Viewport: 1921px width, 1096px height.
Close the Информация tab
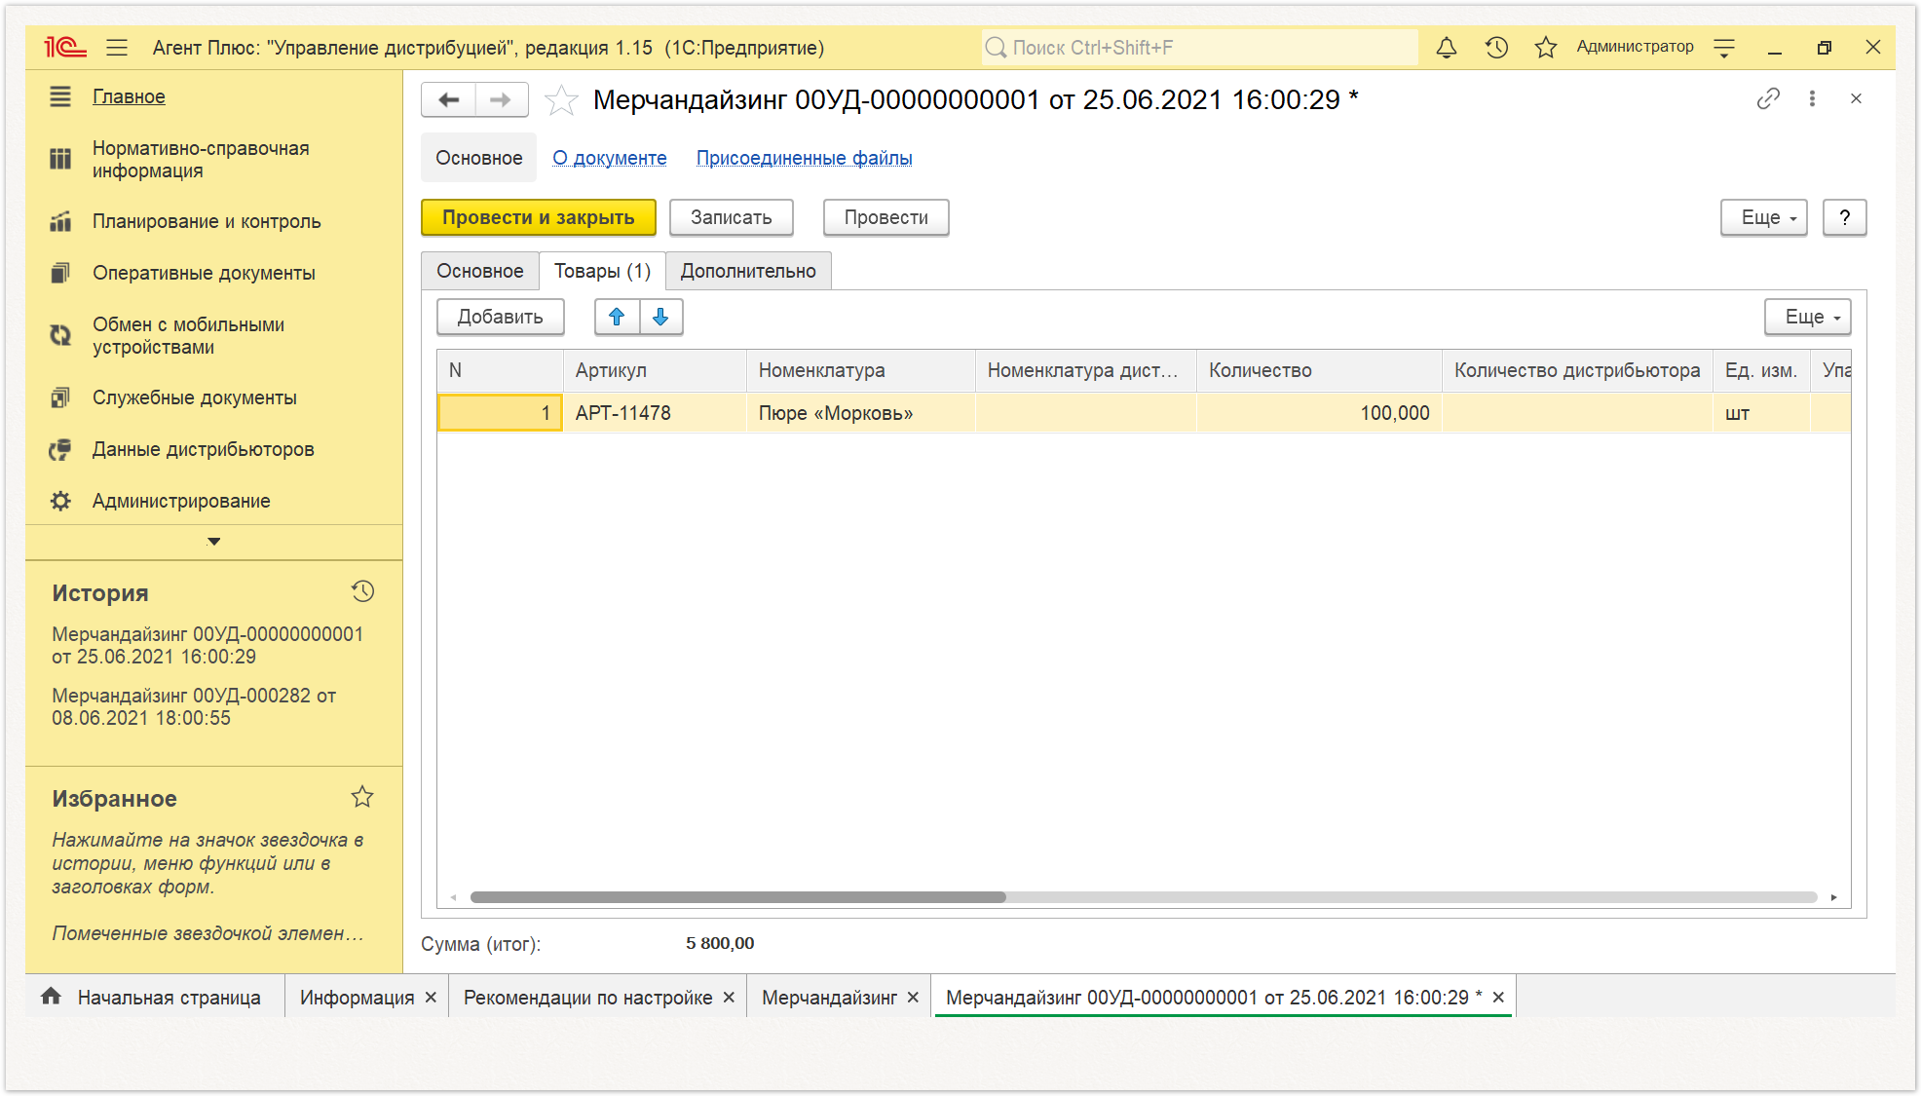(x=430, y=998)
